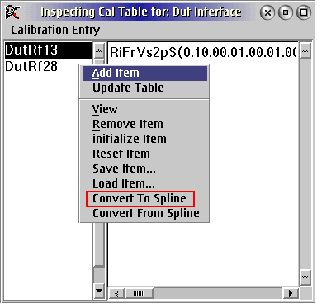The image size is (317, 304).
Task: Select View from the context menu
Action: point(105,109)
